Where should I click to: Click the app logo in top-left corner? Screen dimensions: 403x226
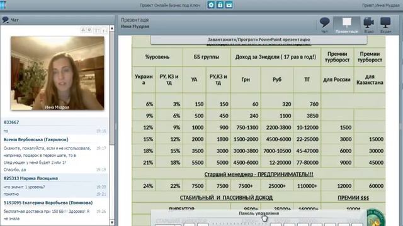click(3, 4)
